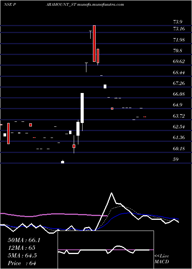Click the 63.72 price axis label
This screenshot has height=269, width=192.
click(179, 116)
